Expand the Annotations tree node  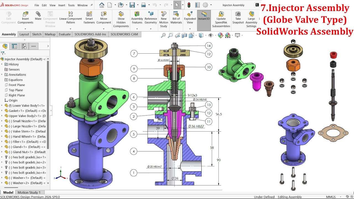pyautogui.click(x=2, y=75)
